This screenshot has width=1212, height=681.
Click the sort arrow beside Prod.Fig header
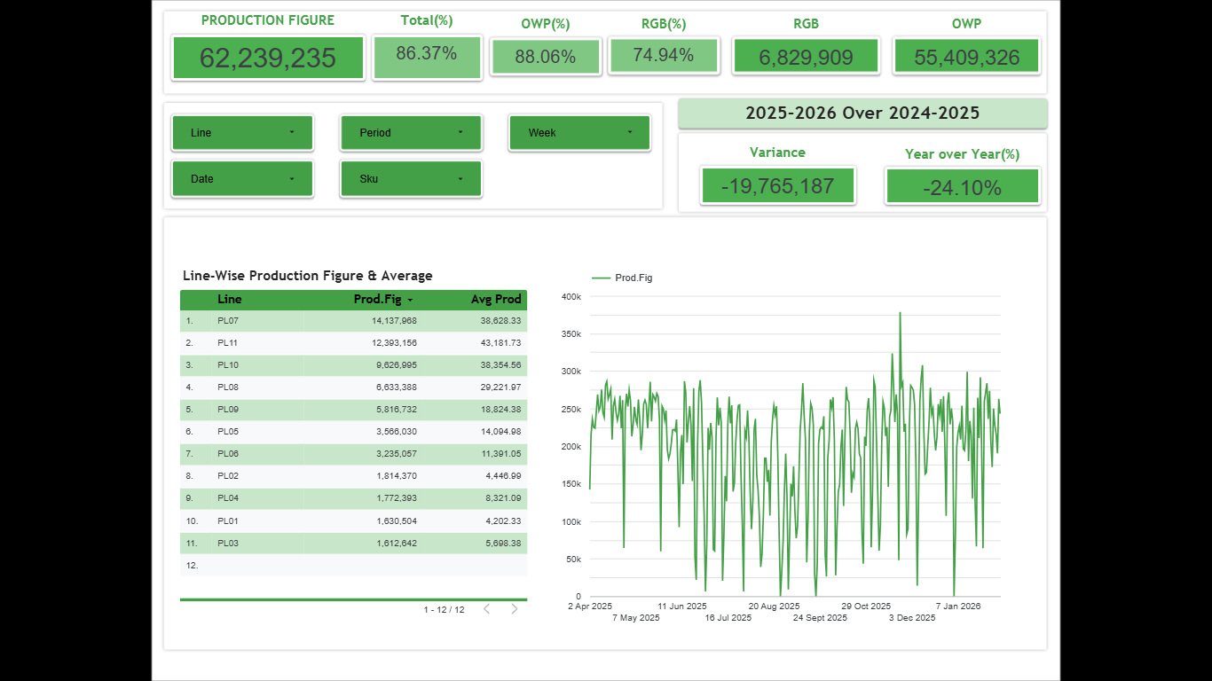411,299
